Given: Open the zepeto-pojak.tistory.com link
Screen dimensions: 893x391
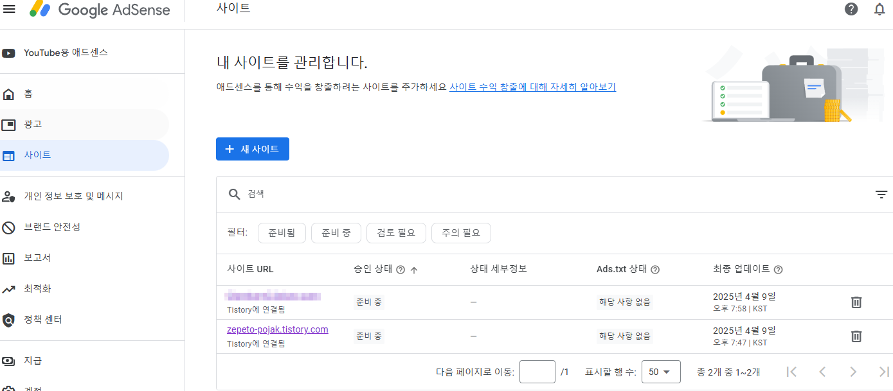Looking at the screenshot, I should point(278,329).
